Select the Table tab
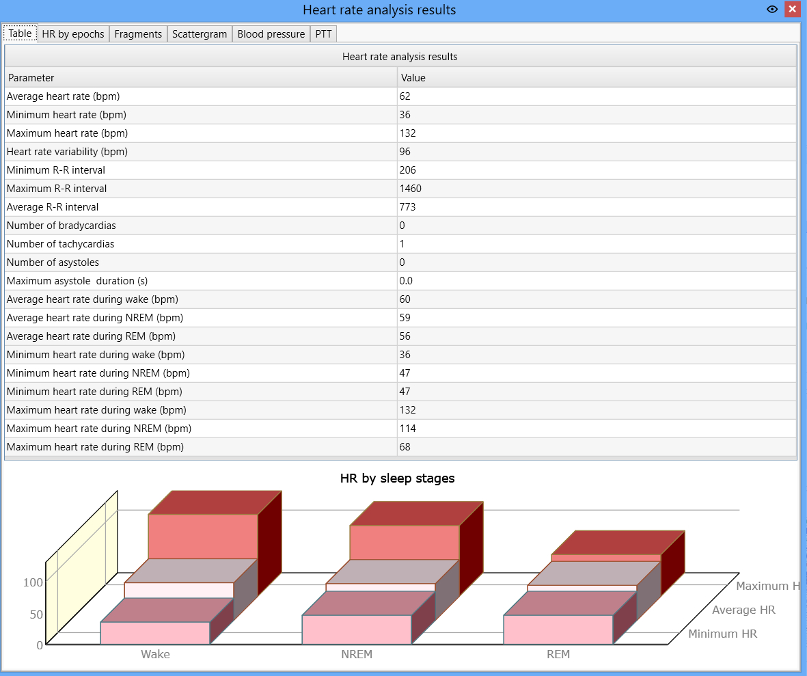807x676 pixels. (20, 33)
